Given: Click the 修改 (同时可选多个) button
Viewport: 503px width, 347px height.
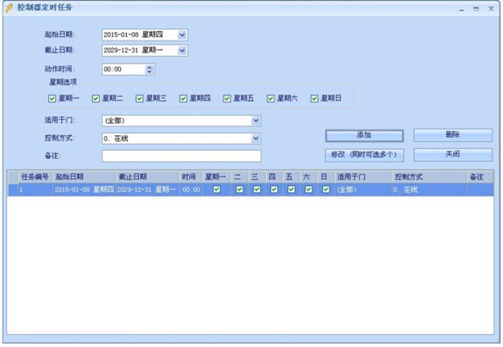Looking at the screenshot, I should [x=364, y=155].
